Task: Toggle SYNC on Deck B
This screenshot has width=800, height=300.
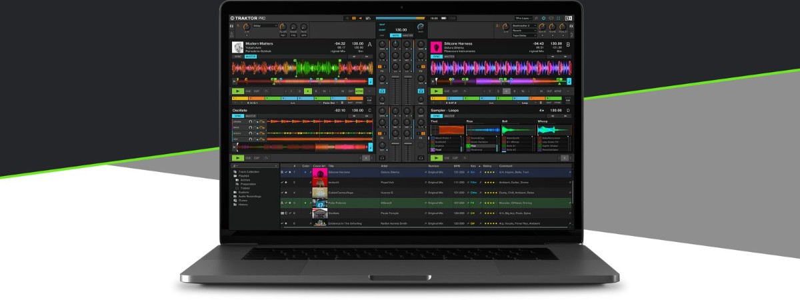Action: tap(437, 57)
